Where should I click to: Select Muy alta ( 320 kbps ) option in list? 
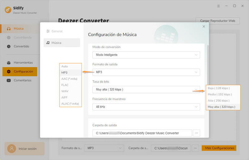point(223,107)
